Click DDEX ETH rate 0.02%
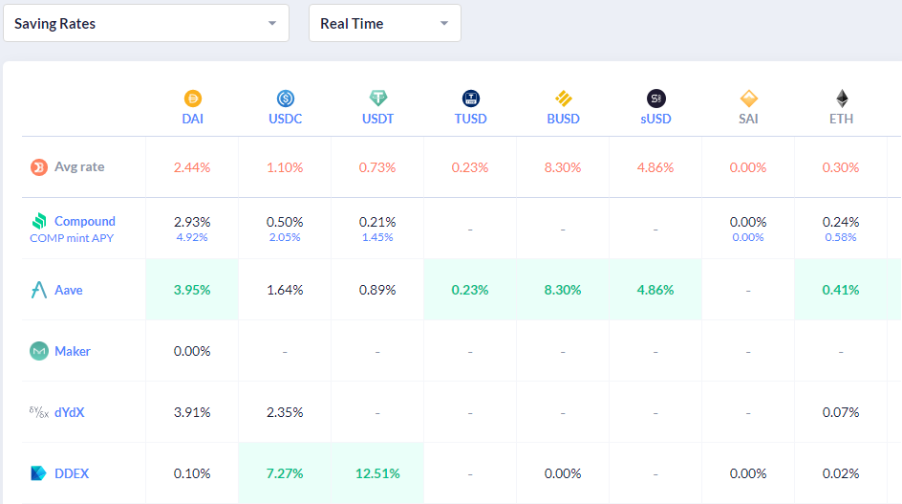The height and width of the screenshot is (504, 902). click(841, 473)
